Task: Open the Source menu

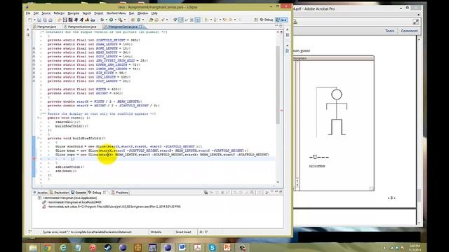Action: [x=46, y=13]
